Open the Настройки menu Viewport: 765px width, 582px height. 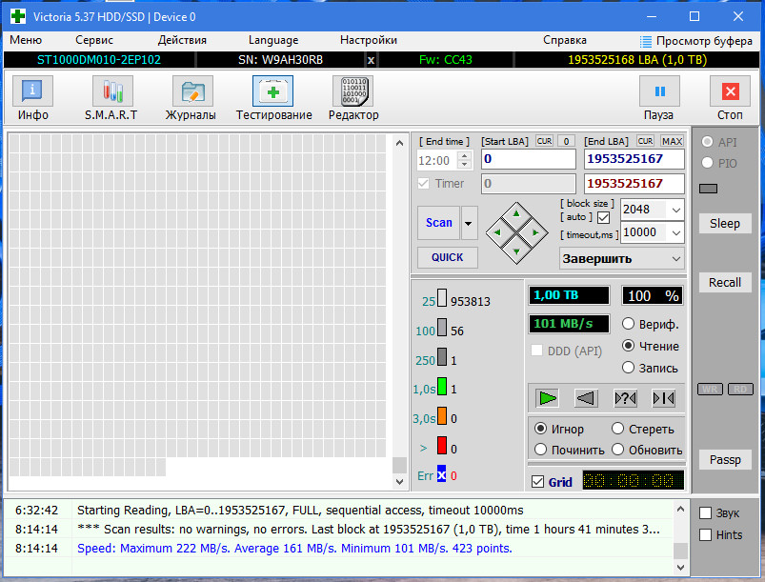click(369, 40)
